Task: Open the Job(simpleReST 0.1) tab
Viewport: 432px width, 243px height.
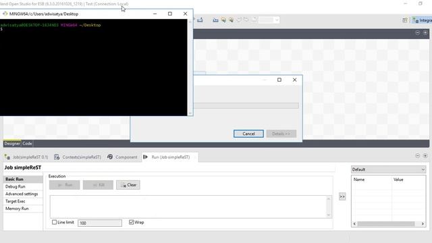Action: tap(26, 157)
